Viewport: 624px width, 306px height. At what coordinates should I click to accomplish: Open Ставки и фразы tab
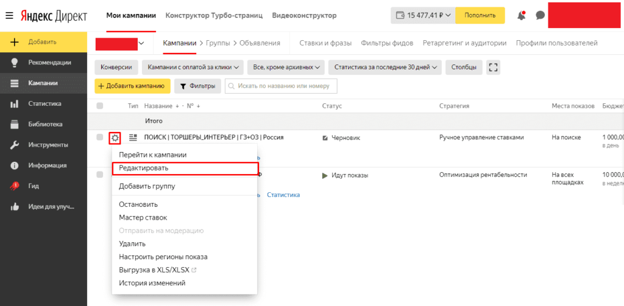(325, 43)
